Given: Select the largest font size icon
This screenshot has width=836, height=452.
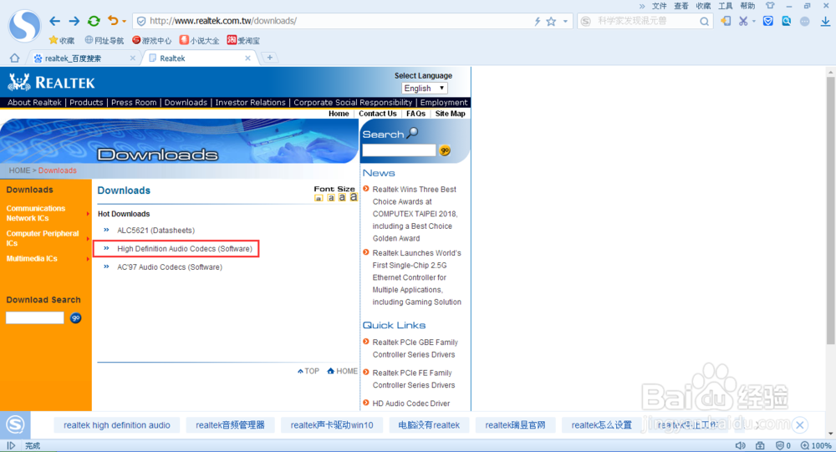Looking at the screenshot, I should point(353,196).
